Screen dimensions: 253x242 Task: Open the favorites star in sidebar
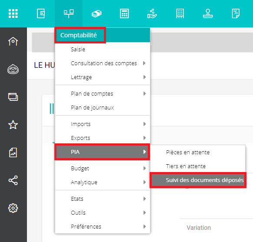point(13,125)
